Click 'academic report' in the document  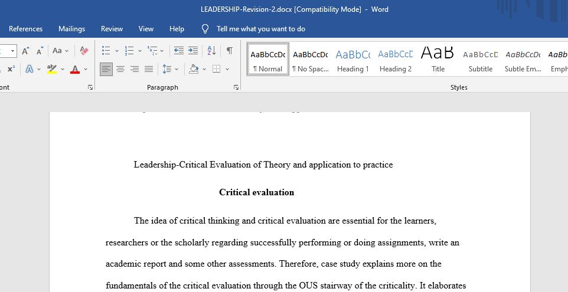(136, 264)
